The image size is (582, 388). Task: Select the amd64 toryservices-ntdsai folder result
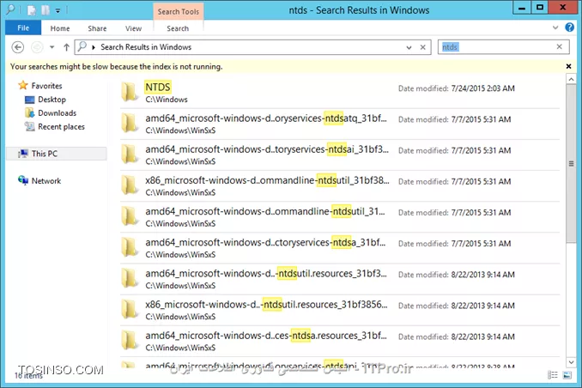(x=340, y=155)
